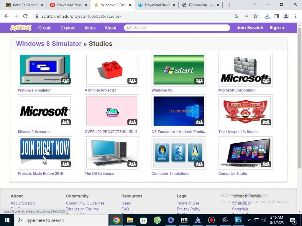Open Chrome three-dot menu

(296, 16)
